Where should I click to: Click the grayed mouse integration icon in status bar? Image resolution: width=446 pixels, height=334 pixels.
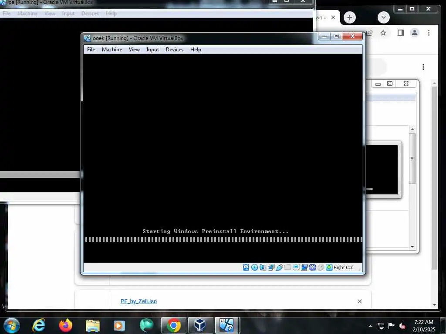[321, 267]
